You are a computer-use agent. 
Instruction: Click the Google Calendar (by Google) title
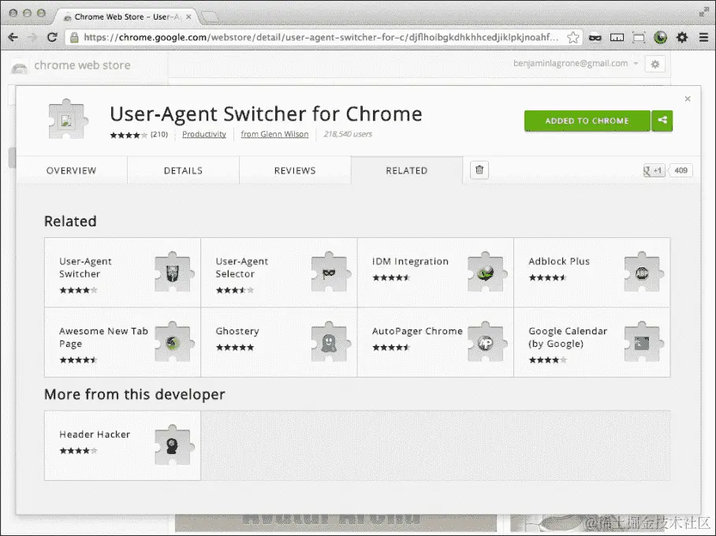[x=568, y=337]
